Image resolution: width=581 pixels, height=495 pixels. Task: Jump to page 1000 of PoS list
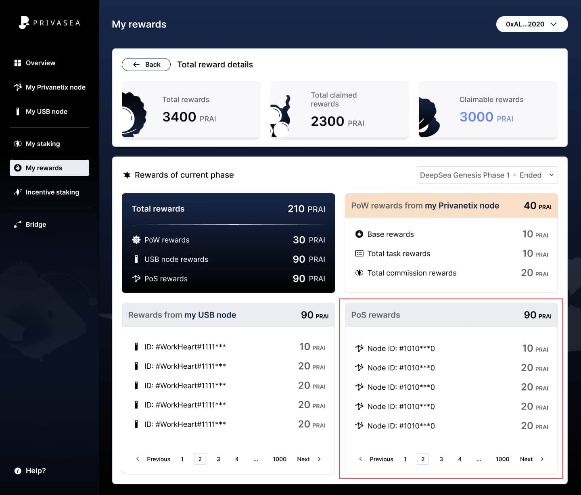(502, 459)
